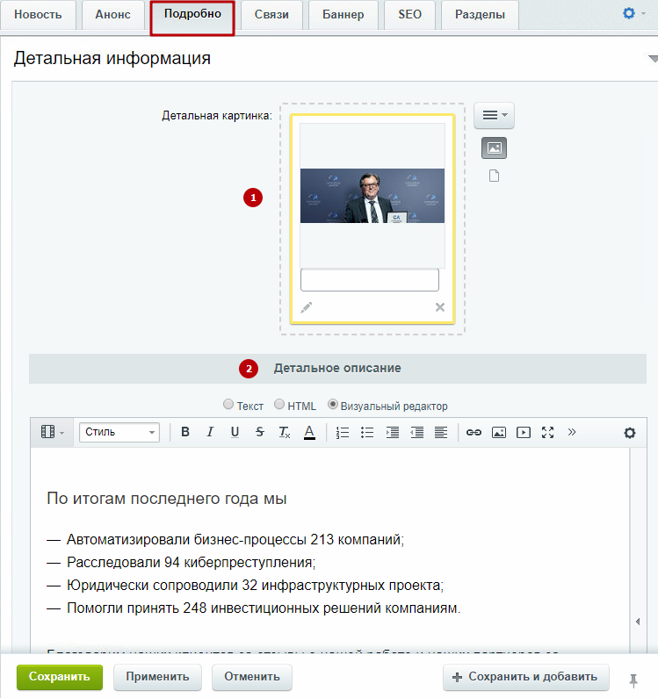This screenshot has height=698, width=658.
Task: Insert a video into the description
Action: (523, 432)
